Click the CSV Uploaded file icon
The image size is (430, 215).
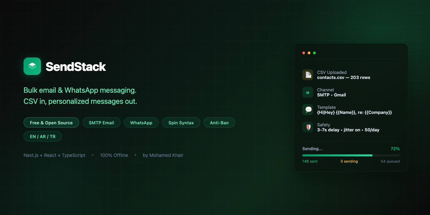click(308, 75)
